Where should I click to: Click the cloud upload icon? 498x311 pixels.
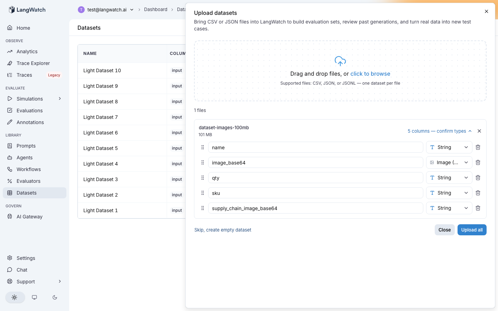[340, 61]
